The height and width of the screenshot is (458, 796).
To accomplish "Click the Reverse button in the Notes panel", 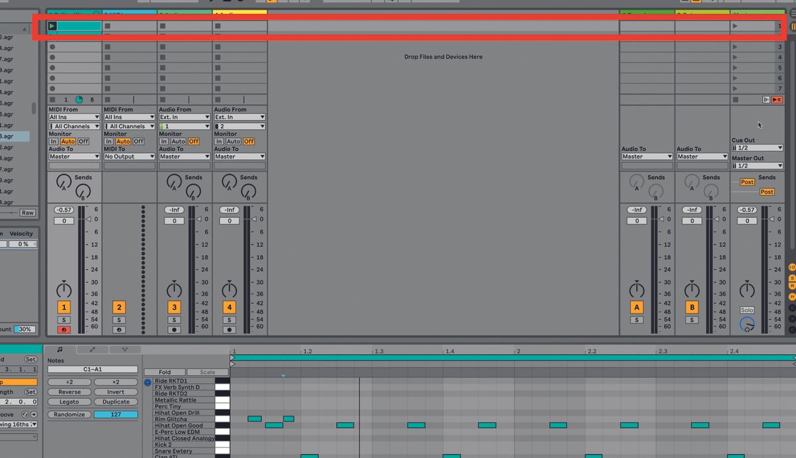I will coord(69,392).
